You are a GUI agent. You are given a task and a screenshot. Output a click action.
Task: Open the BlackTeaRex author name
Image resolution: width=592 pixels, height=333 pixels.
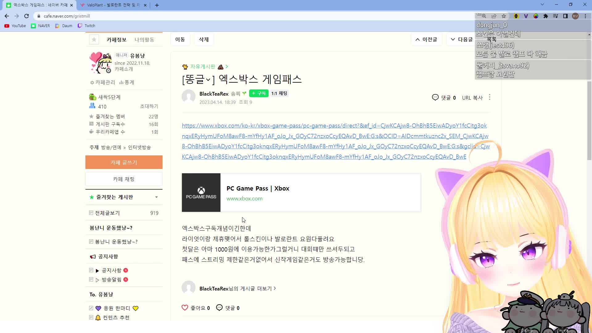[x=214, y=94]
